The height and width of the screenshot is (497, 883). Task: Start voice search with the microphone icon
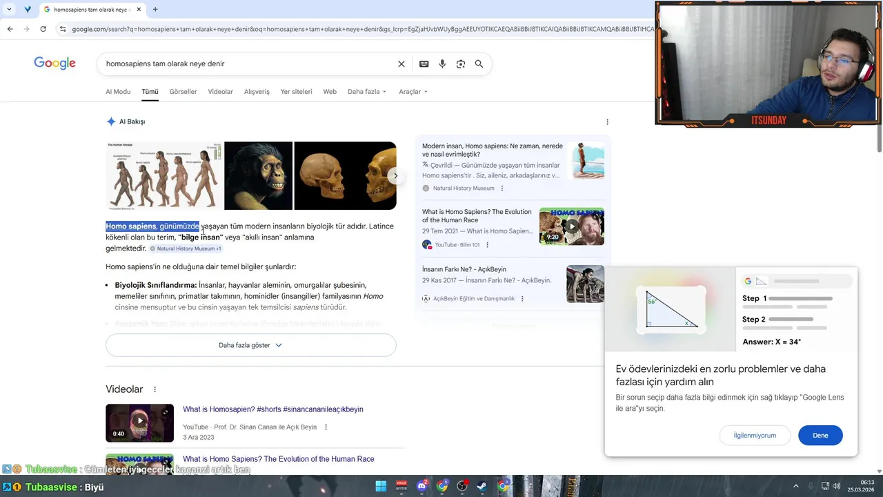[x=442, y=64]
